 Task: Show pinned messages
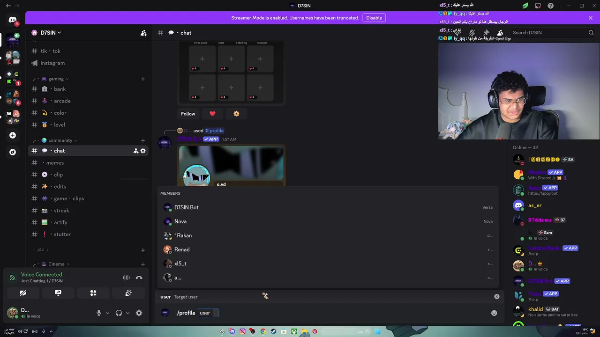pyautogui.click(x=486, y=33)
